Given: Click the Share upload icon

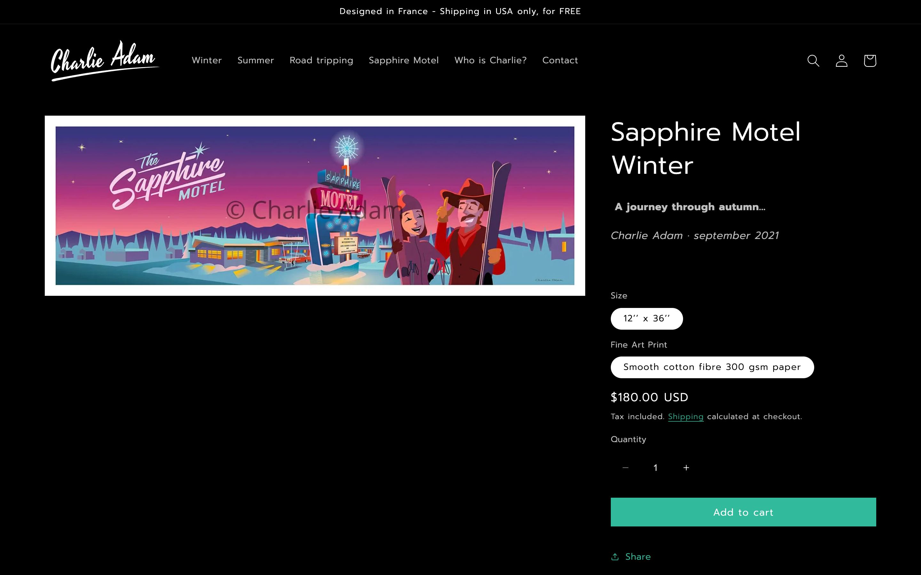Looking at the screenshot, I should coord(615,557).
